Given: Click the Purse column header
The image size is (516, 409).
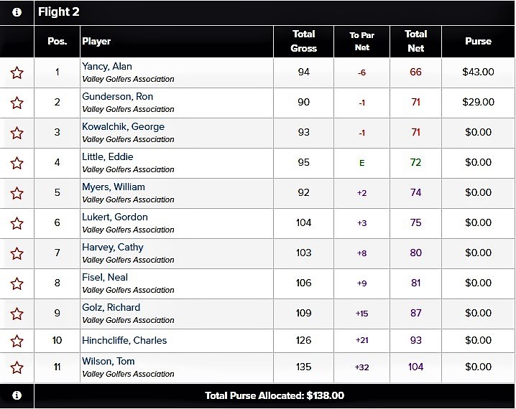Looking at the screenshot, I should click(478, 41).
